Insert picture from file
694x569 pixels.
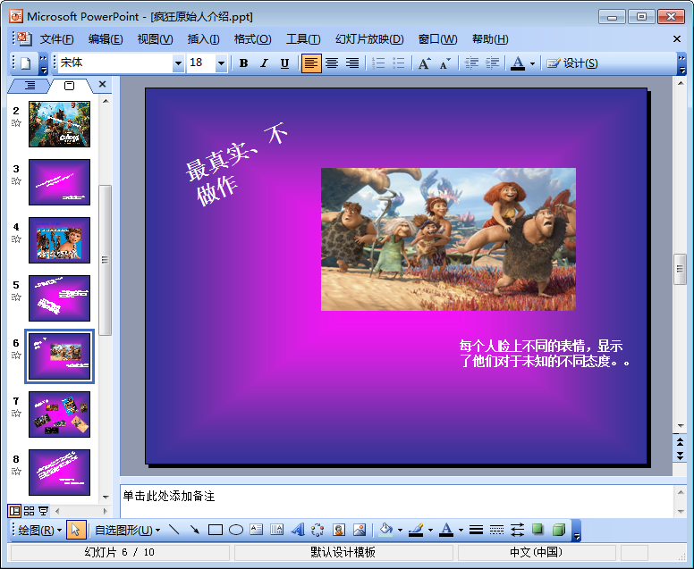point(359,530)
